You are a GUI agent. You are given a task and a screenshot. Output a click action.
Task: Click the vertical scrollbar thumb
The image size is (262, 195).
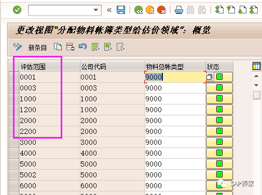point(257,95)
